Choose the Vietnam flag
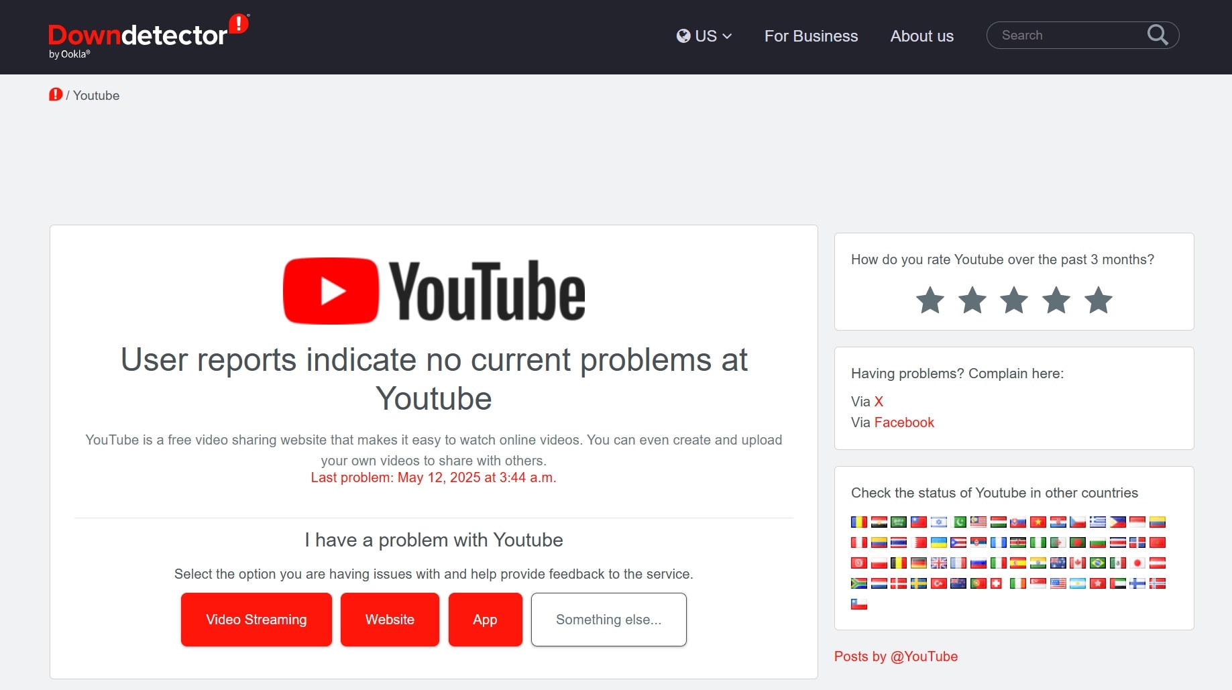The image size is (1232, 690). pos(1038,522)
